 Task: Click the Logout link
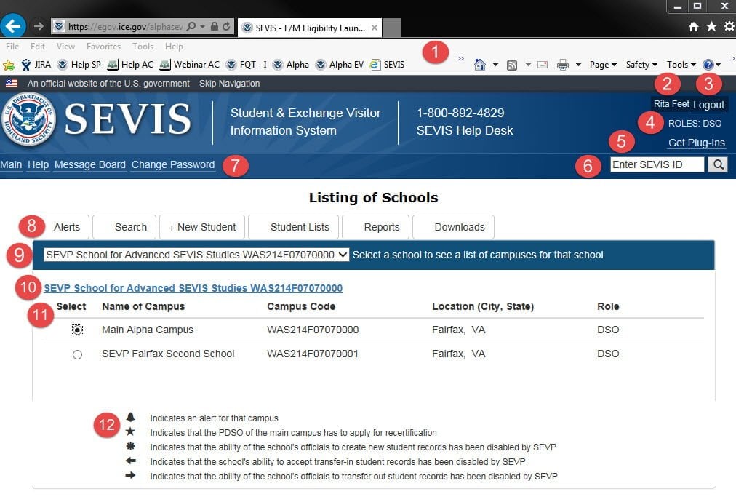click(708, 105)
